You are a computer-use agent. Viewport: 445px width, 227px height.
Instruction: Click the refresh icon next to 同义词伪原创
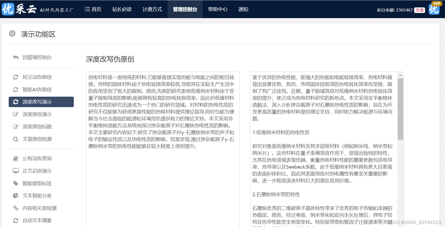[x=16, y=77]
